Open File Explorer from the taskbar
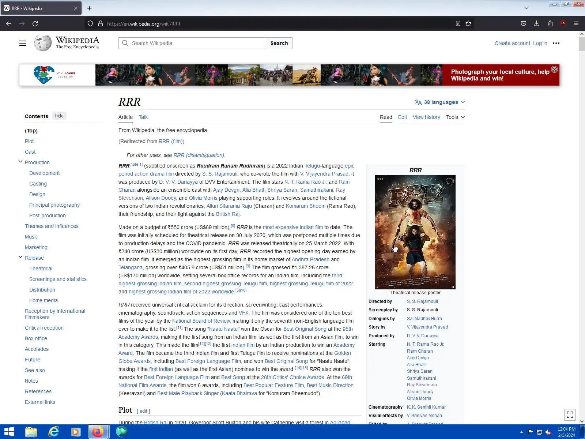This screenshot has width=585, height=439. 31,432
